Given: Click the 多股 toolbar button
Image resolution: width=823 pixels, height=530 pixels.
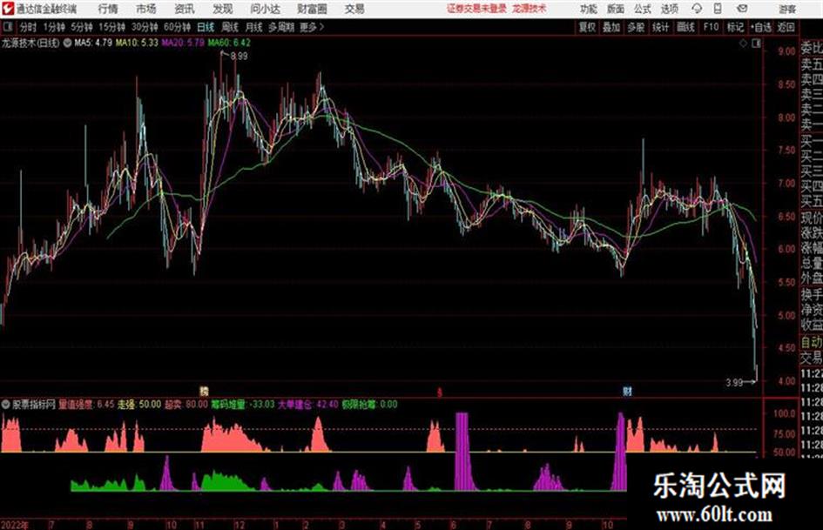Looking at the screenshot, I should (x=636, y=27).
